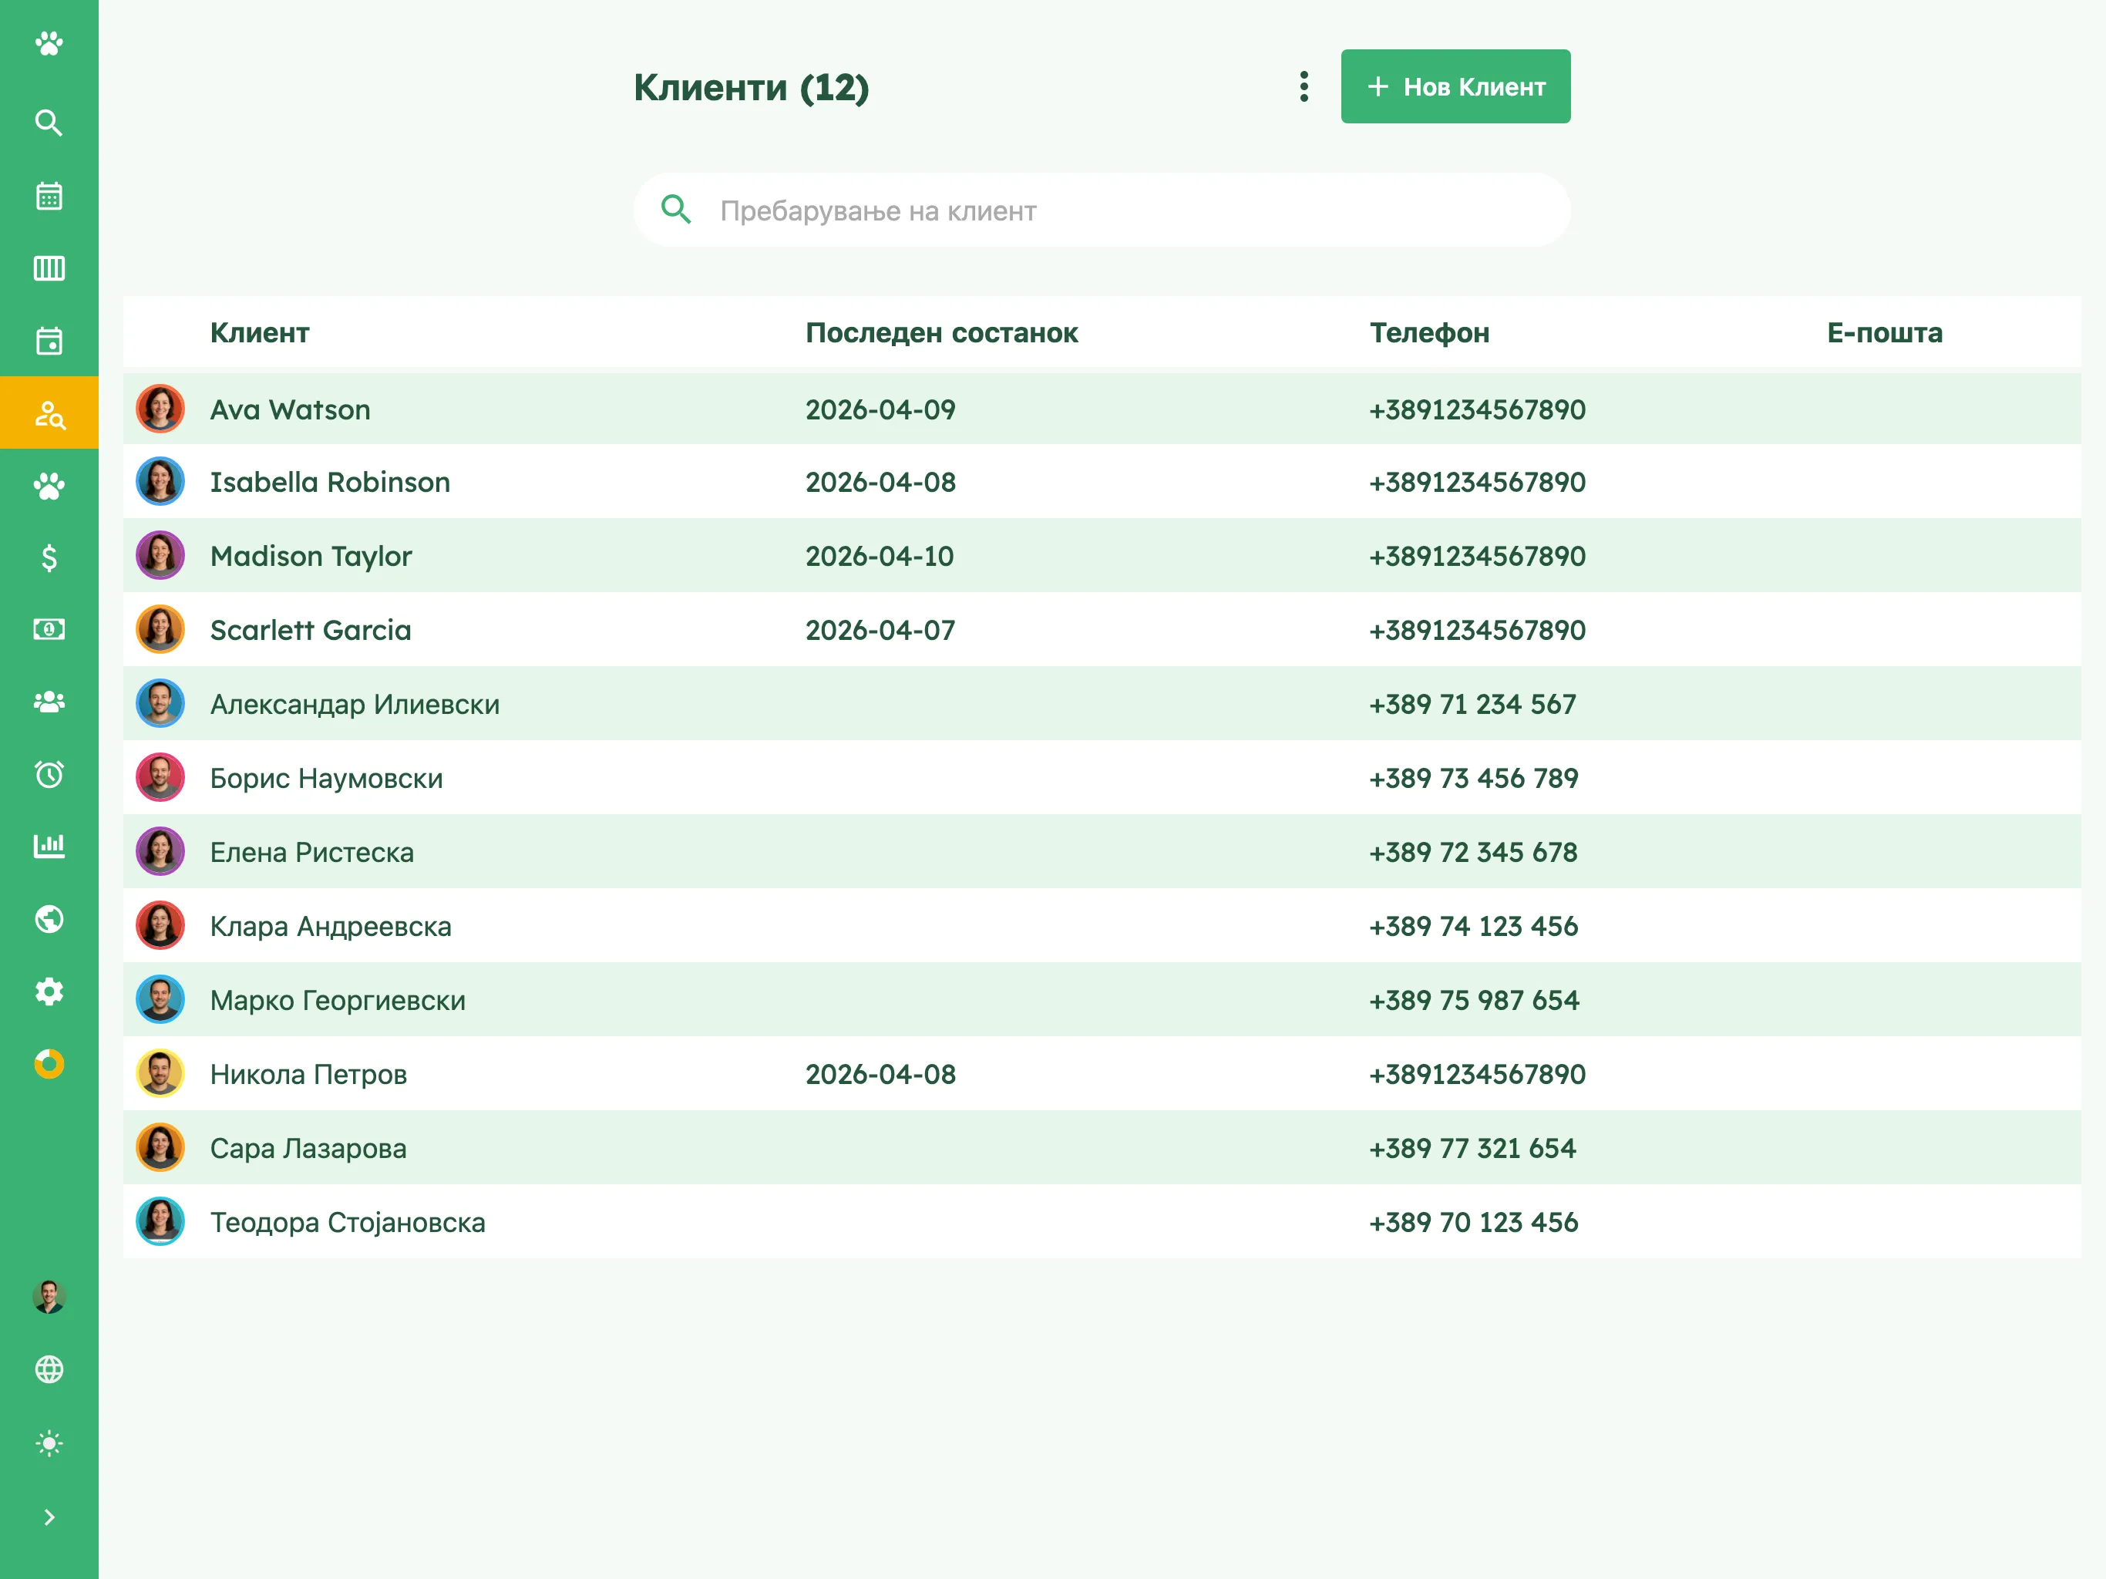Click the Нов Клиент button

click(x=1455, y=86)
